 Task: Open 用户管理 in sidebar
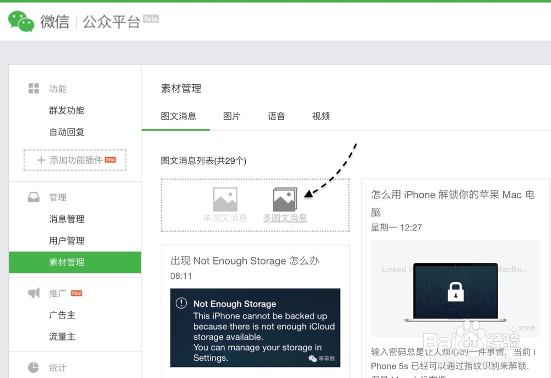click(67, 241)
